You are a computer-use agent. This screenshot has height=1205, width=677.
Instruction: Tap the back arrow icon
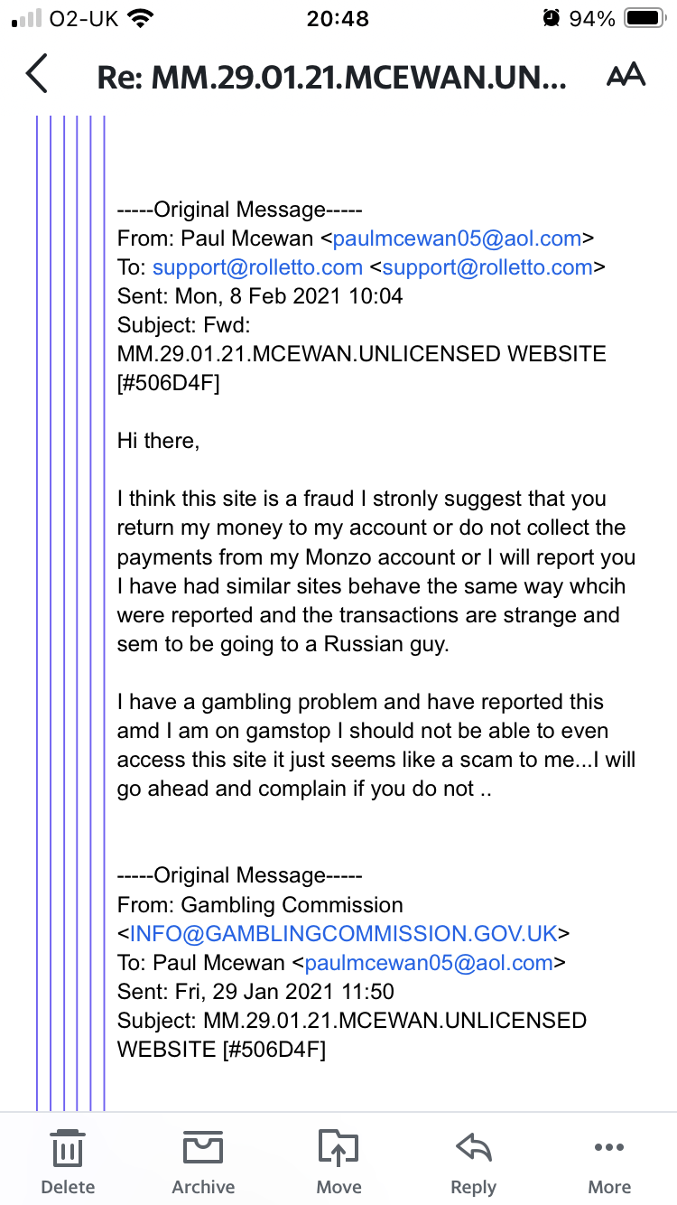[x=36, y=75]
